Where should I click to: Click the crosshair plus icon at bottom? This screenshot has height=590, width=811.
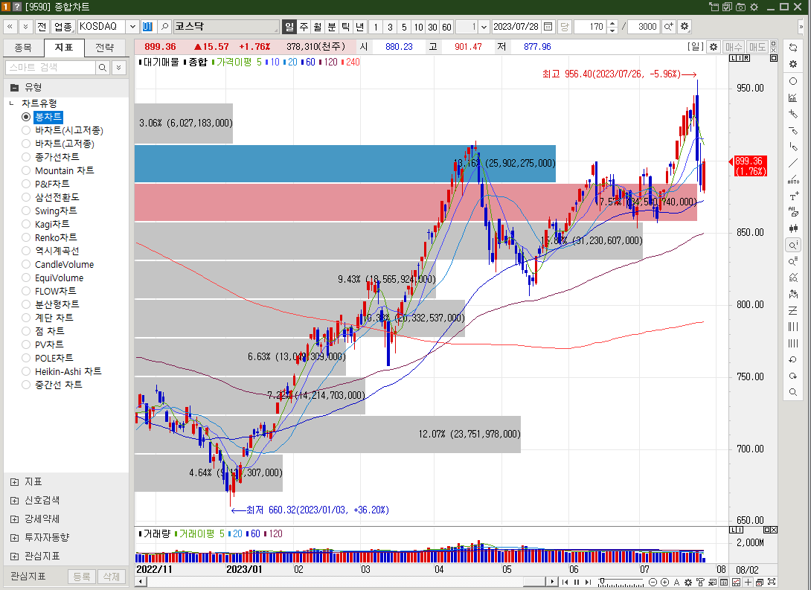748,583
